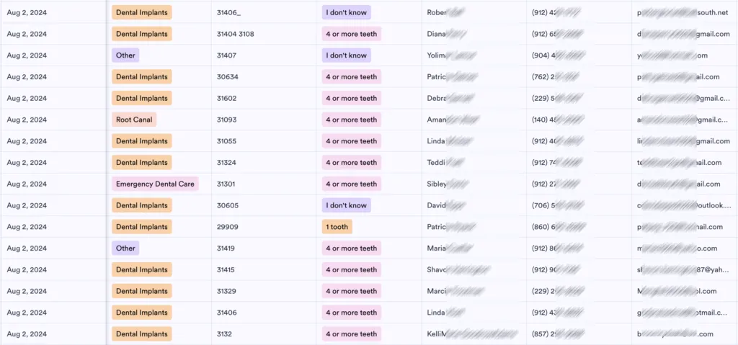Image resolution: width=738 pixels, height=345 pixels.
Task: Select the name cell starting with Sibley
Action: [x=474, y=184]
